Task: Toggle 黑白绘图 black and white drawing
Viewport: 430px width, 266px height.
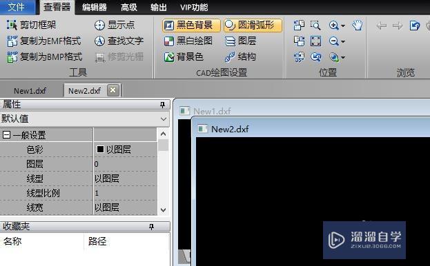Action: pyautogui.click(x=188, y=41)
